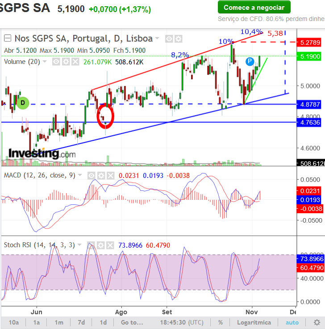The image size is (325, 329).
Task: Toggle the auto scale option
Action: click(292, 322)
